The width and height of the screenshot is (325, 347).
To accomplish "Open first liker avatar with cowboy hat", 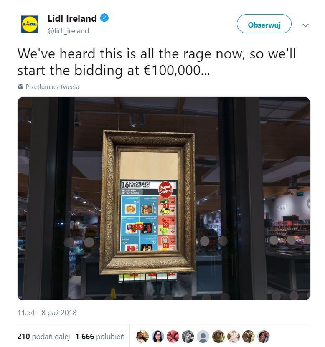I will (x=142, y=337).
